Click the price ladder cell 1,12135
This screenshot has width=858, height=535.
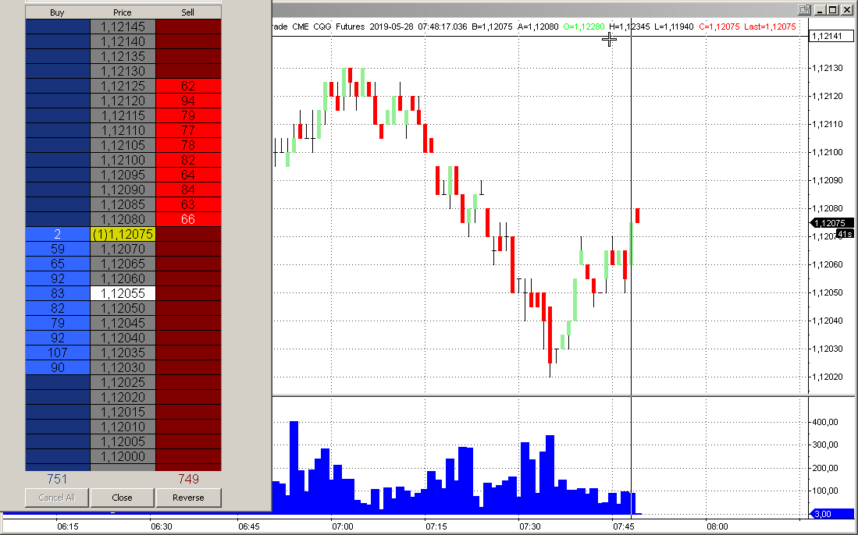(x=123, y=56)
